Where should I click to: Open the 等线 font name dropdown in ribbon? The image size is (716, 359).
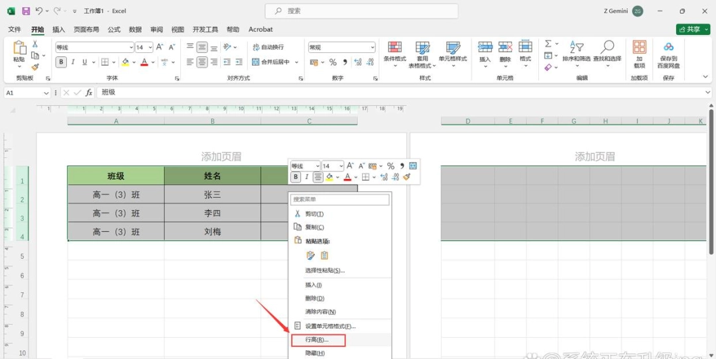coord(131,48)
